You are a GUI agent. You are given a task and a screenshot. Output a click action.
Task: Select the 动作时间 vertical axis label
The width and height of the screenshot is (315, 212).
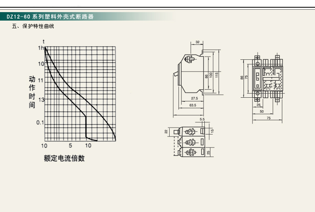point(32,92)
